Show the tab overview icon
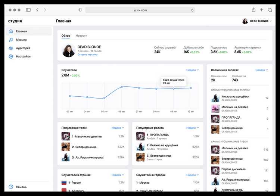The width and height of the screenshot is (280, 196). pos(270,10)
